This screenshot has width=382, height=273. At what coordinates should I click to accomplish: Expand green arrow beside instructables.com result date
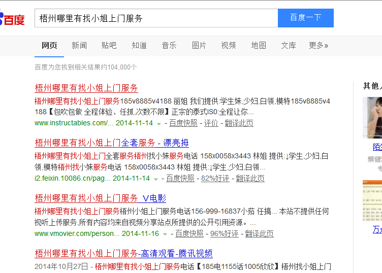pyautogui.click(x=159, y=124)
